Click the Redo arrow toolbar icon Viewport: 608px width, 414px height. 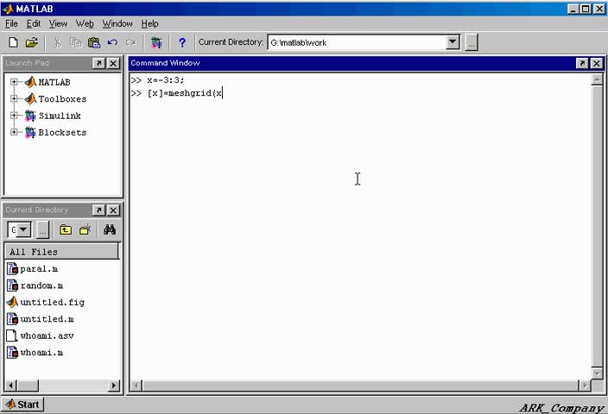(x=131, y=42)
